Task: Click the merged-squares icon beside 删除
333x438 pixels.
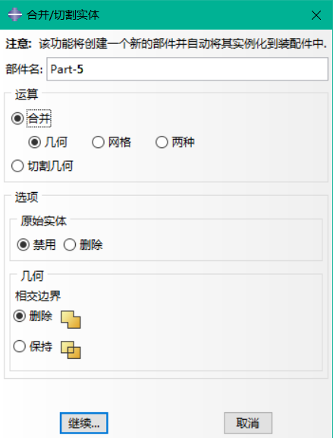Action: coord(71,320)
